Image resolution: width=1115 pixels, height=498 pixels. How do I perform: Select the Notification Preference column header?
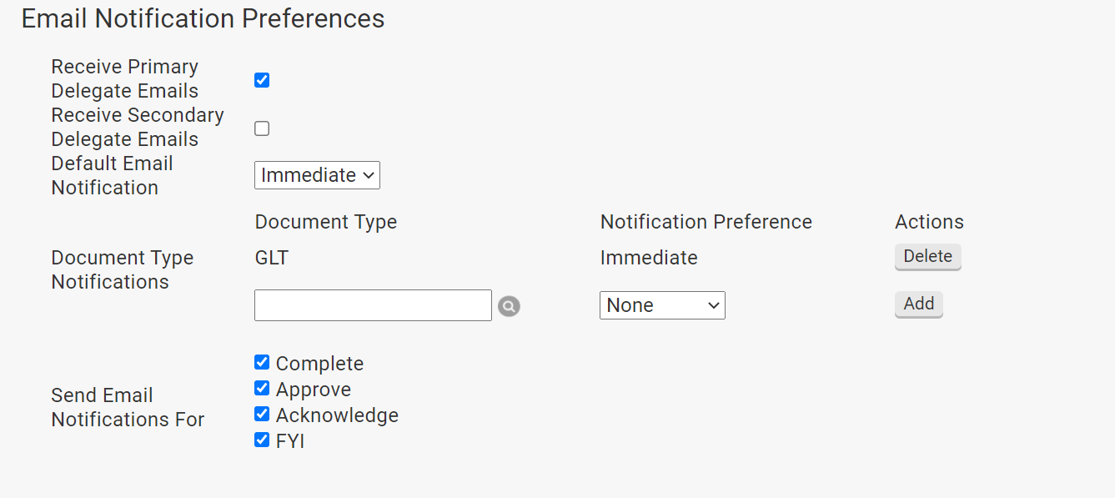coord(706,221)
